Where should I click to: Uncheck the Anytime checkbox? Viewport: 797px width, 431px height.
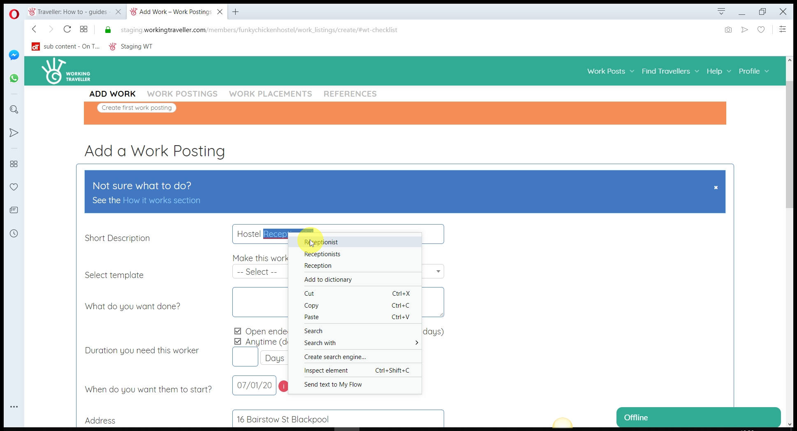(x=238, y=341)
